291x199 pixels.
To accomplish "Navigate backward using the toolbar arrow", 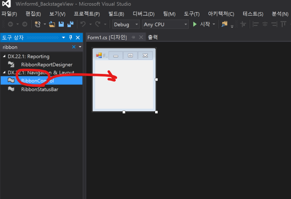I will pos(10,24).
